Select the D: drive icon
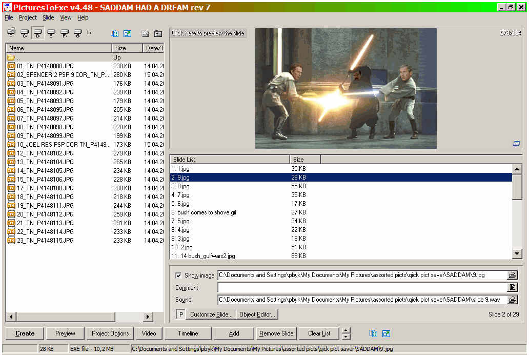This screenshot has height=355, width=529. click(x=37, y=33)
